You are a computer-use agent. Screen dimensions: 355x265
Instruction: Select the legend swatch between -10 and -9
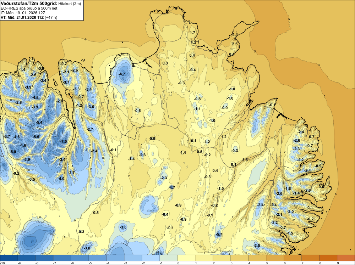pyautogui.click(x=9, y=258)
